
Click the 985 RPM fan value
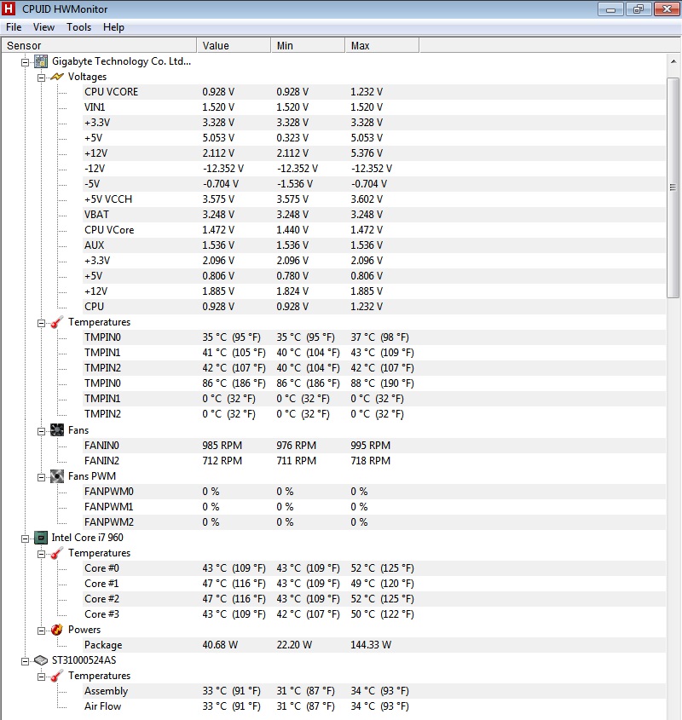[222, 446]
